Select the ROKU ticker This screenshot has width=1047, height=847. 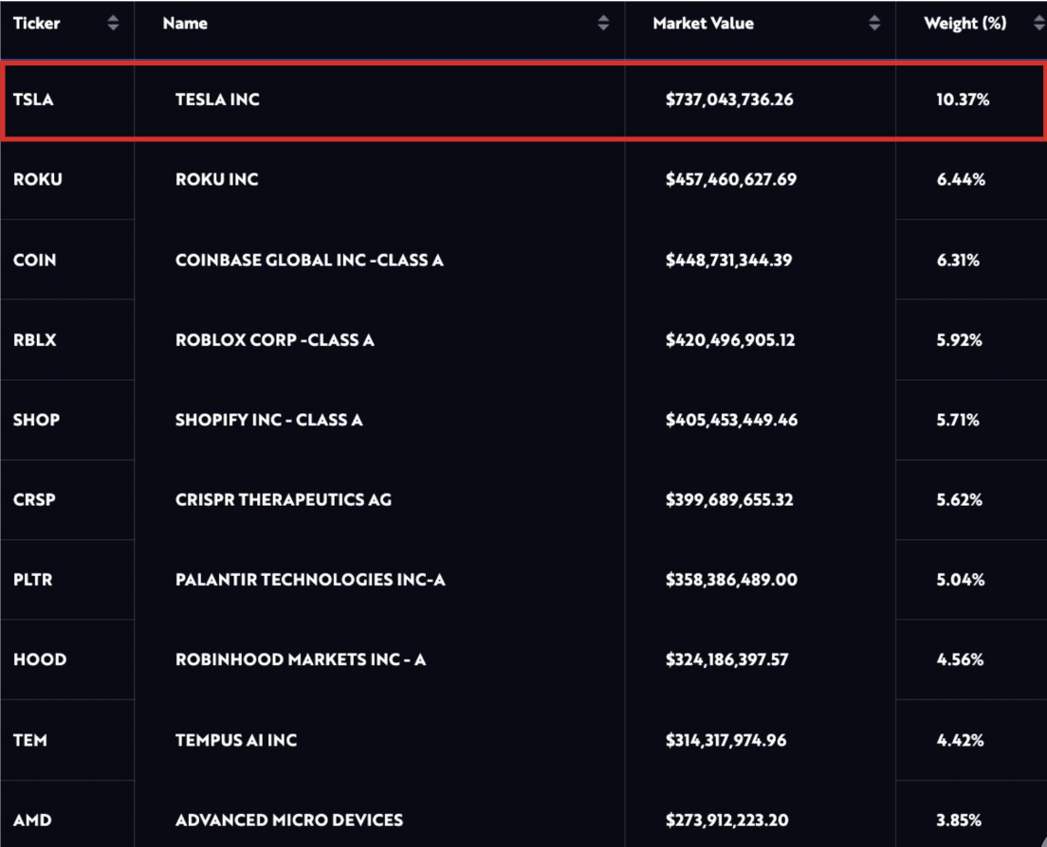point(38,179)
